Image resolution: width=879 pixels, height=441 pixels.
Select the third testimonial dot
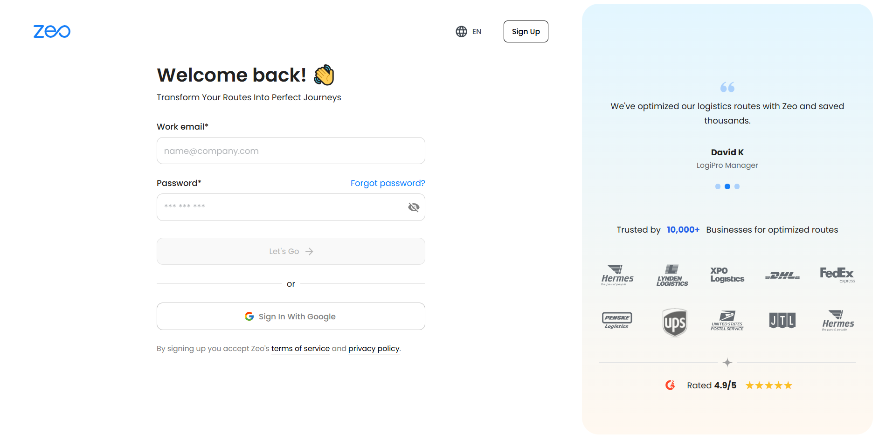[737, 186]
